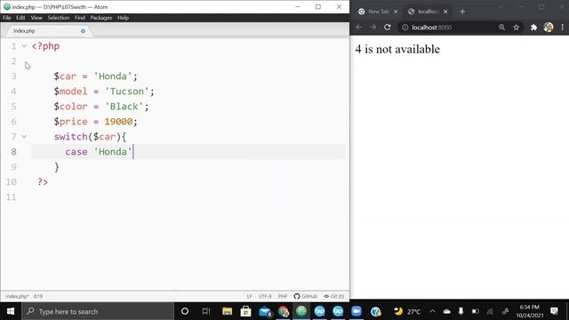Open the Windows Start menu
569x320 pixels.
(x=11, y=311)
